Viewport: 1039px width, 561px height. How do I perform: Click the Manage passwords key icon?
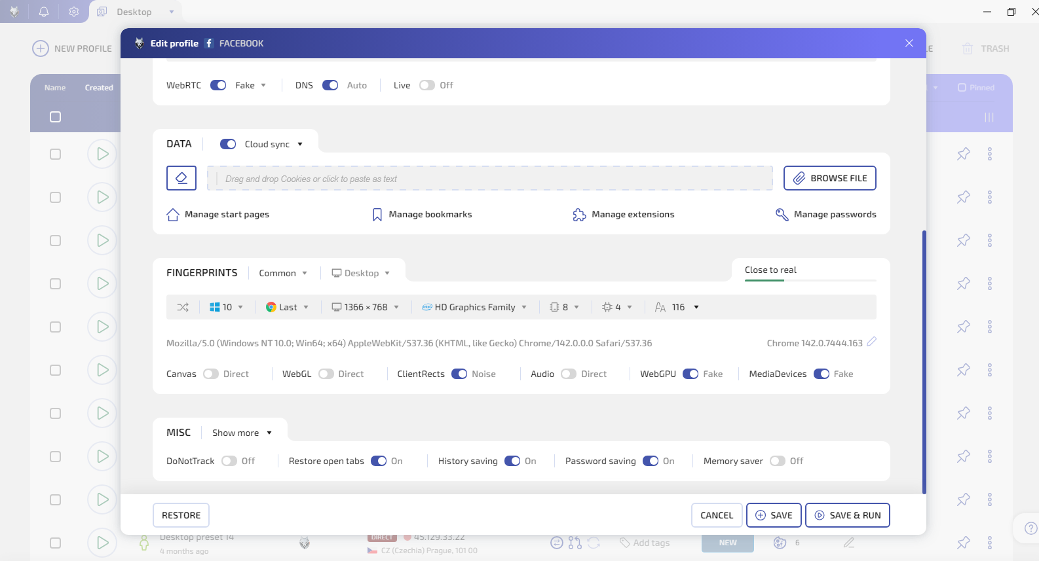point(782,215)
